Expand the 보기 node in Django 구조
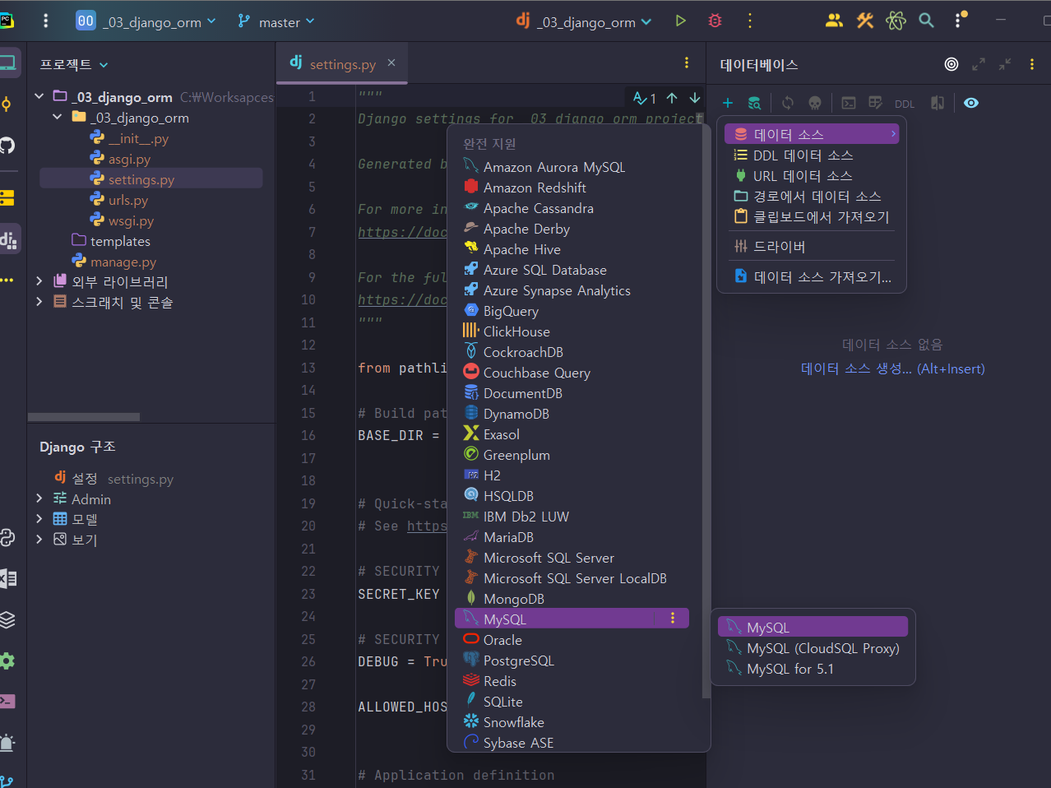This screenshot has width=1051, height=788. point(39,540)
